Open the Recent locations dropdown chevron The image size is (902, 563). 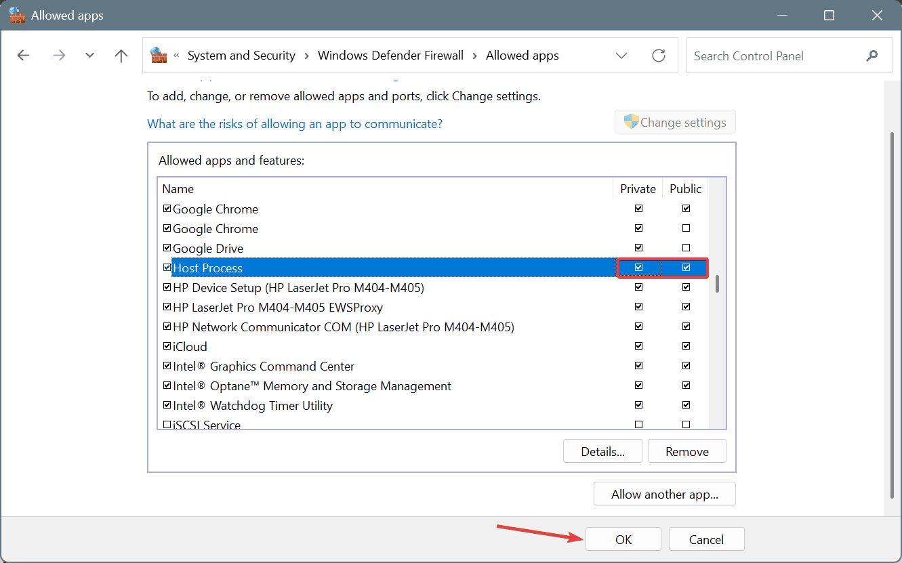(90, 56)
